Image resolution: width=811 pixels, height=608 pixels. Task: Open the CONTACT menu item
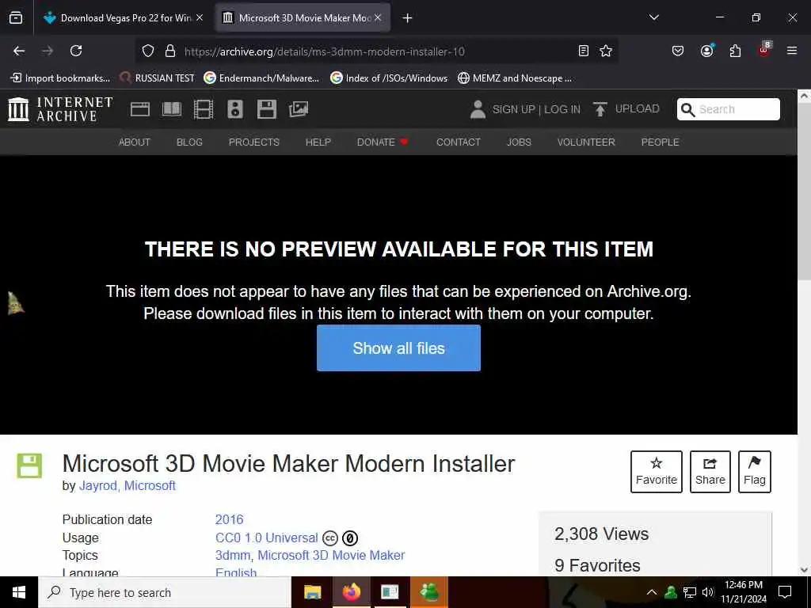[459, 142]
